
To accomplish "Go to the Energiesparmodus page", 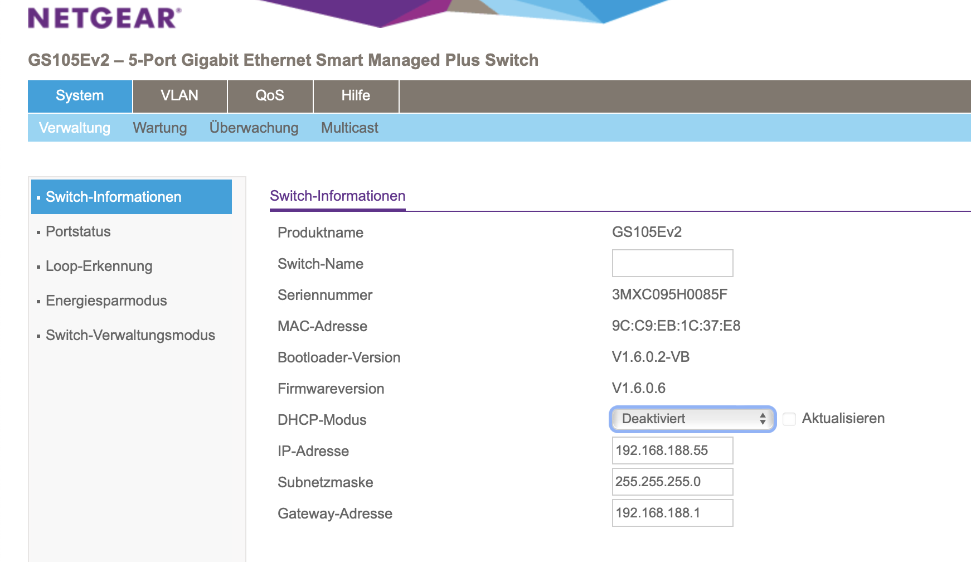I will (106, 301).
